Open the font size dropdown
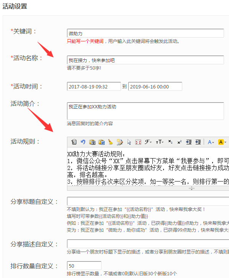The image size is (229, 278). (160, 142)
